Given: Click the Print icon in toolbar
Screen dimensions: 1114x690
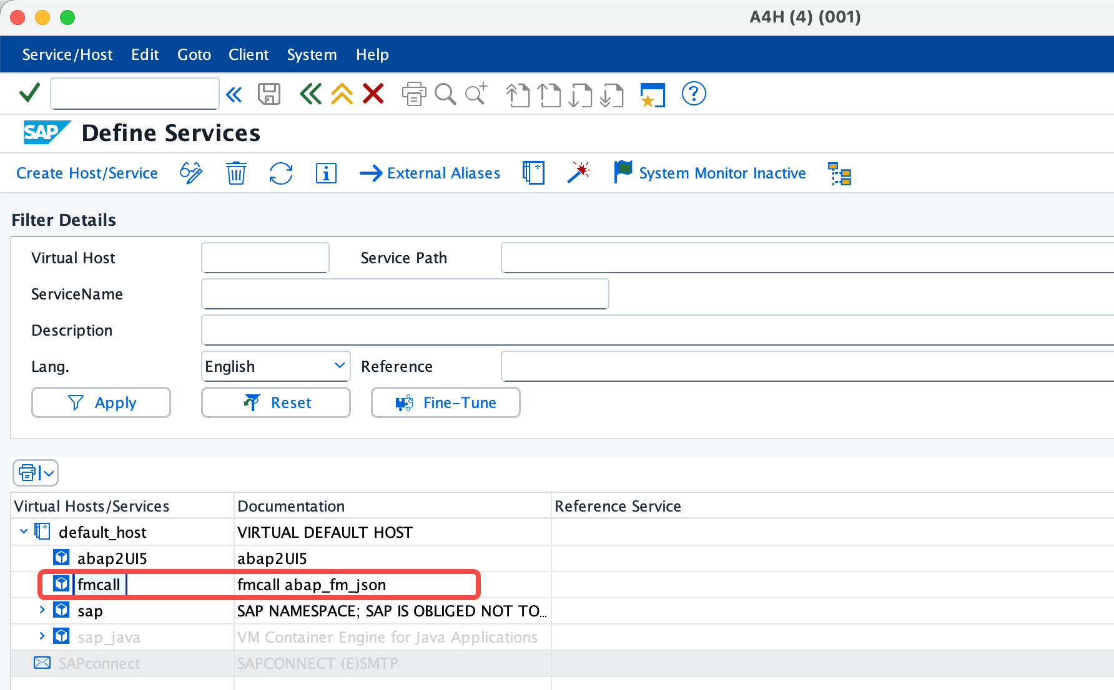Looking at the screenshot, I should pos(413,94).
